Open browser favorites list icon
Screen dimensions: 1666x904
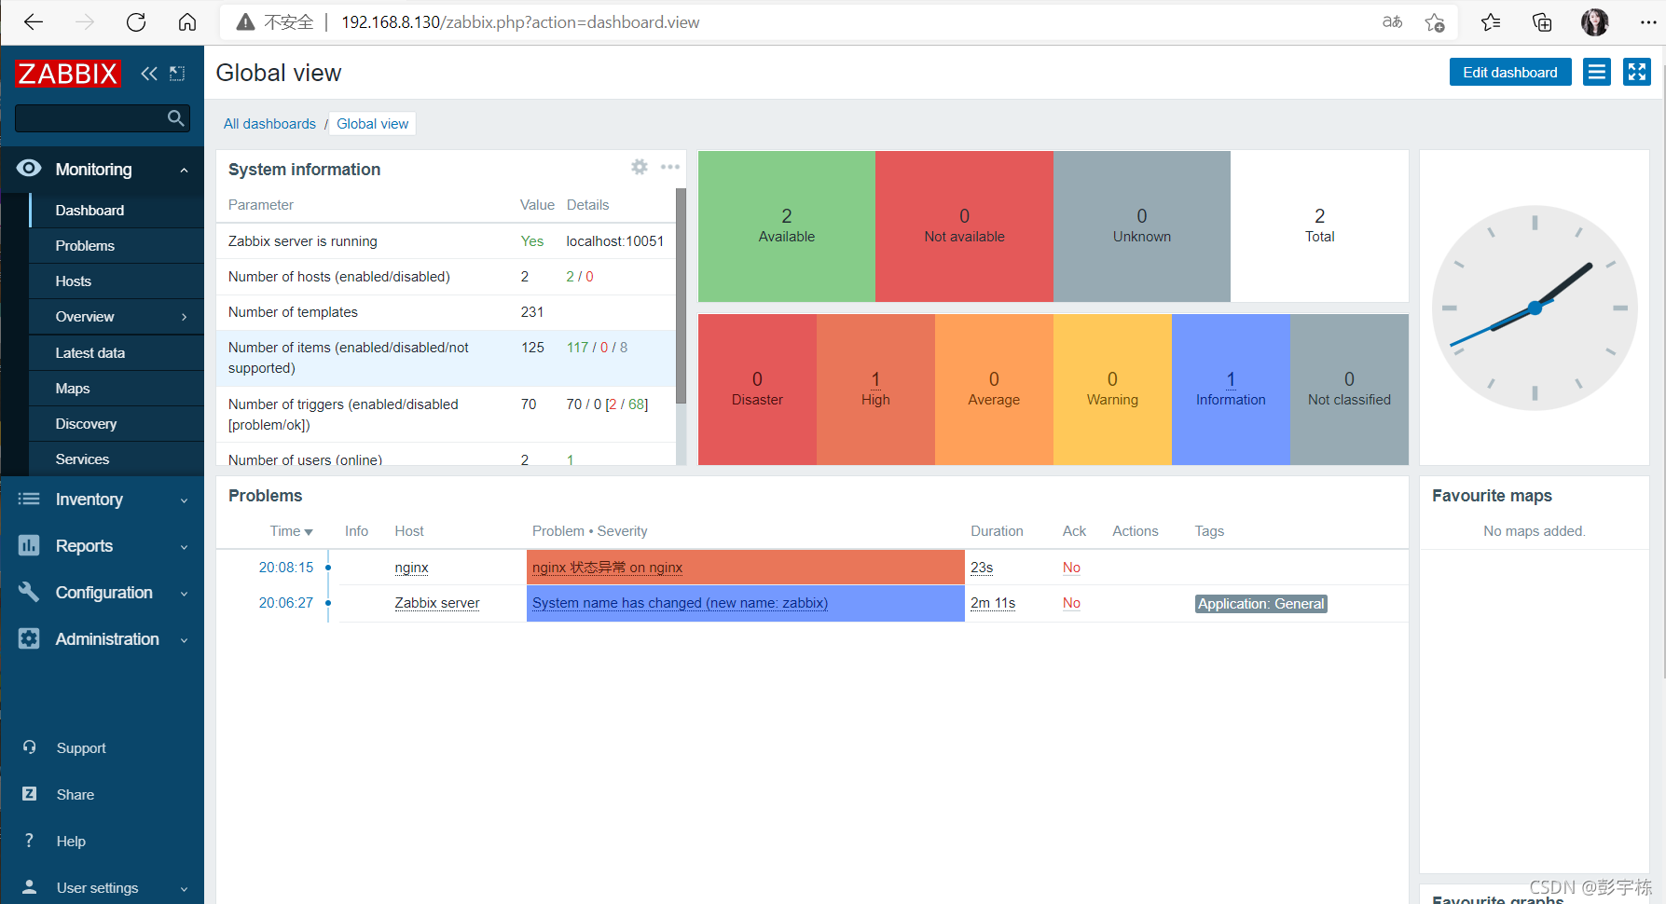point(1491,22)
